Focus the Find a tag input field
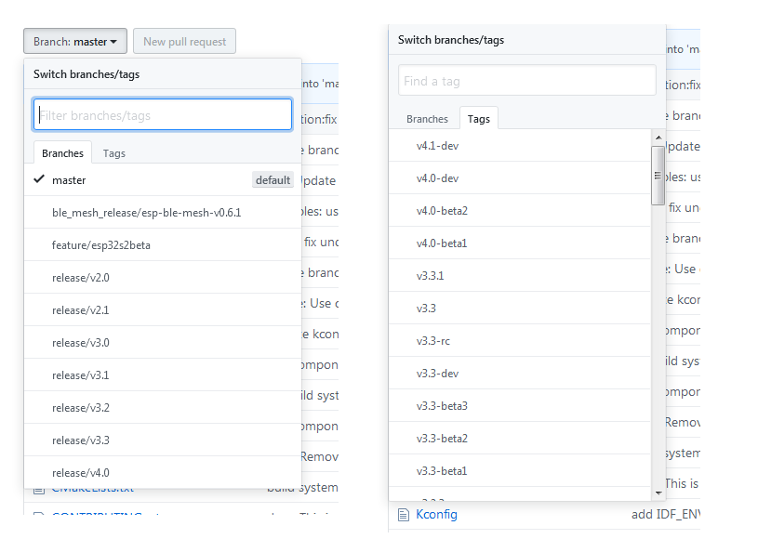 tap(527, 80)
